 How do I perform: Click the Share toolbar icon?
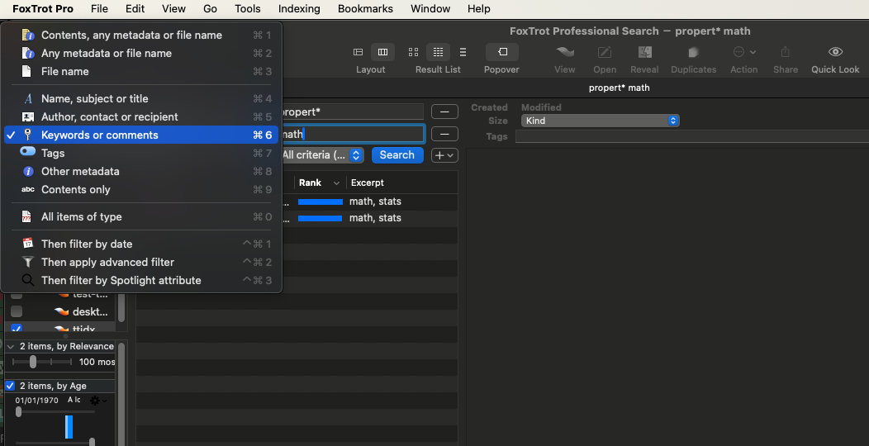click(x=785, y=52)
